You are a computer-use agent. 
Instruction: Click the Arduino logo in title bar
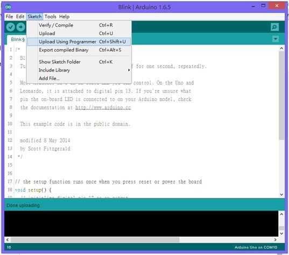point(8,7)
